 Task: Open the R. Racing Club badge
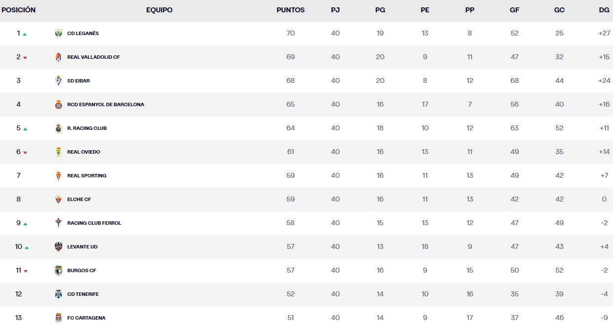(x=58, y=128)
